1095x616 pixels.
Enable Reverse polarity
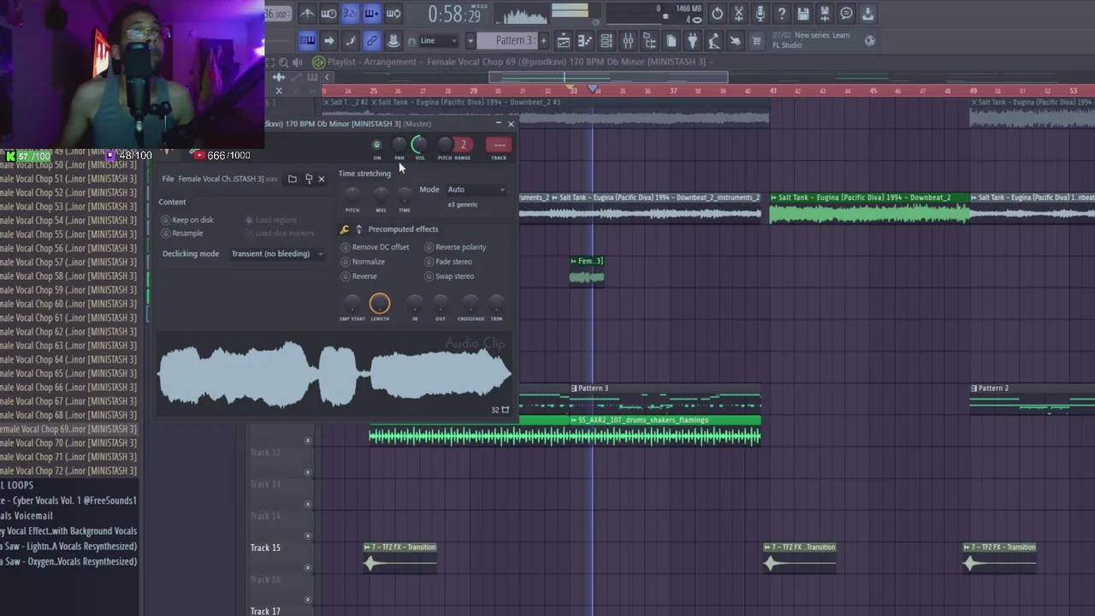click(x=456, y=247)
